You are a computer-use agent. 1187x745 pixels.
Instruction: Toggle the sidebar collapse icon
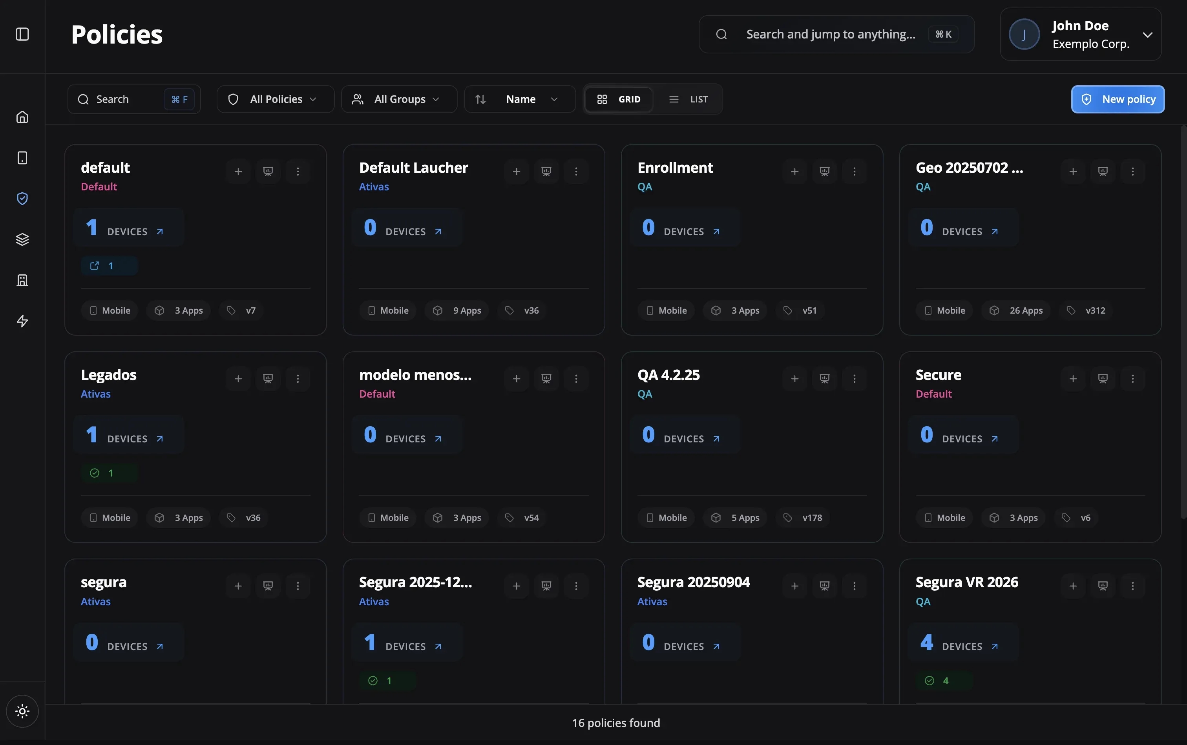click(22, 34)
